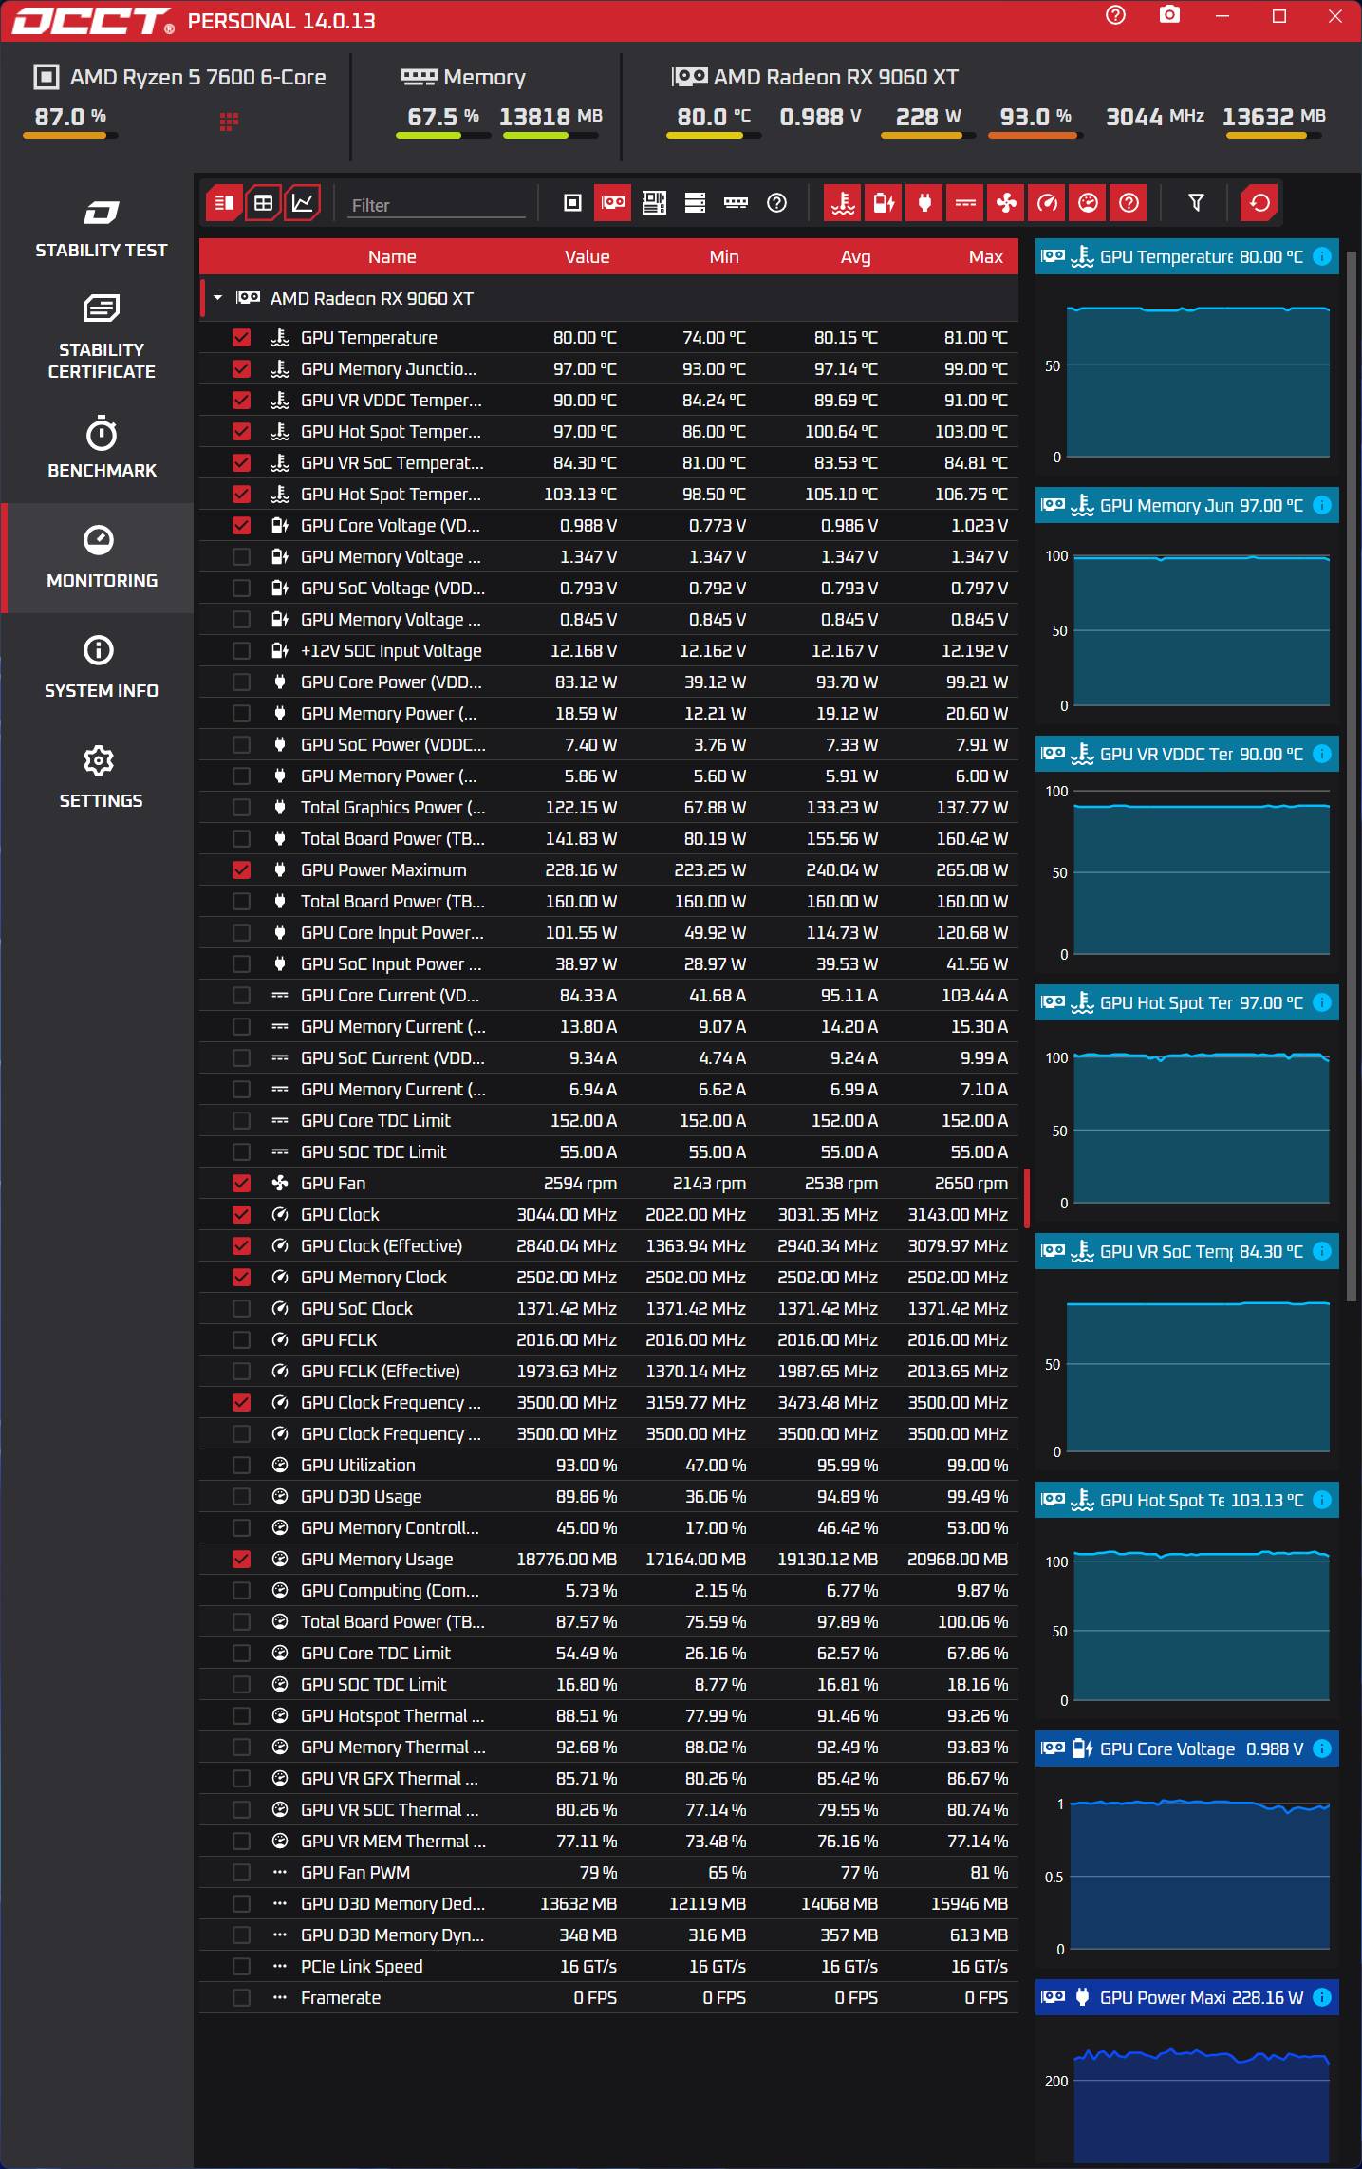Toggle the temperature sensor filter icon
Viewport: 1362px width, 2169px height.
(x=843, y=203)
